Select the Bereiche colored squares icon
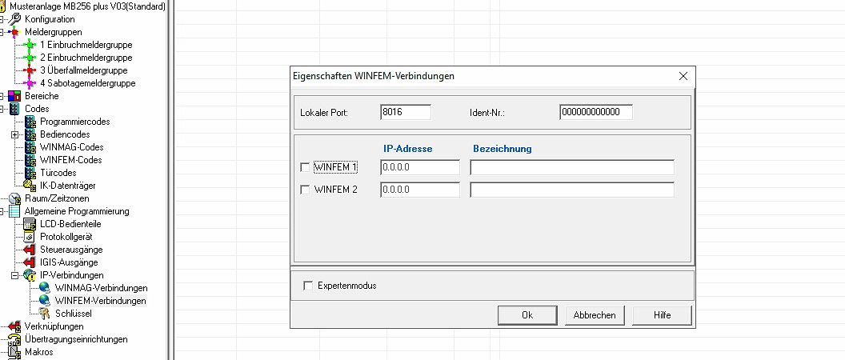Image resolution: width=845 pixels, height=360 pixels. click(x=14, y=96)
